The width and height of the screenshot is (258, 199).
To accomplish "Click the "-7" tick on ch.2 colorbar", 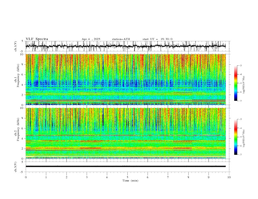I will click(x=240, y=155).
